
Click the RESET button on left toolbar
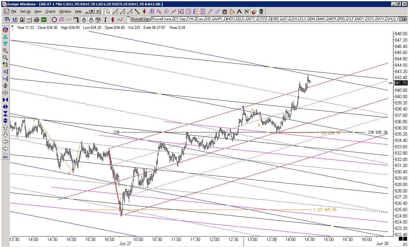(5, 155)
